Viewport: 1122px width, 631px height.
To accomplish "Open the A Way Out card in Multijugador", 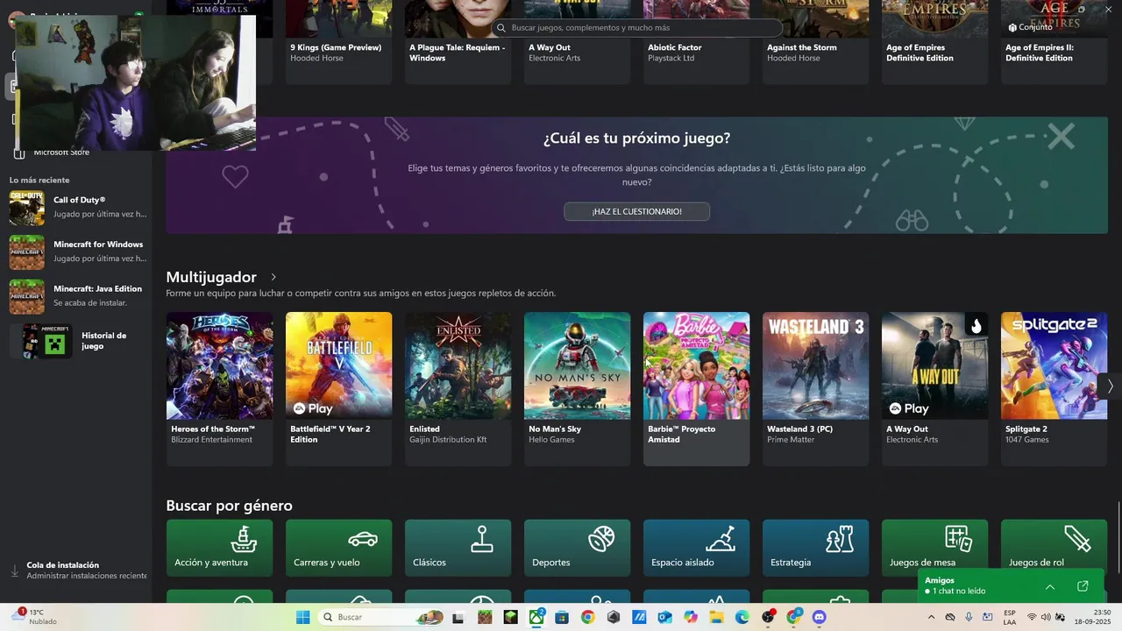I will 934,388.
